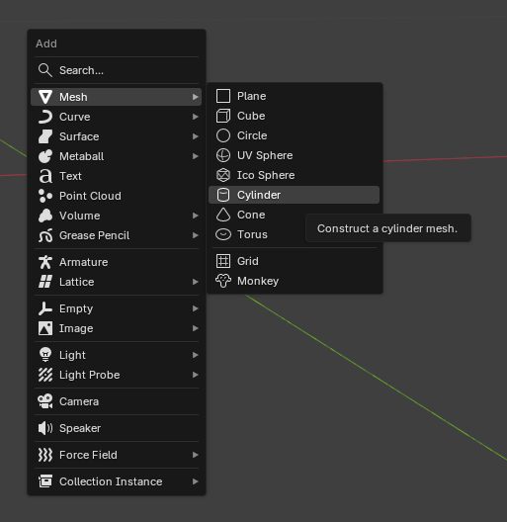Expand the Light submenu arrow

pyautogui.click(x=196, y=355)
